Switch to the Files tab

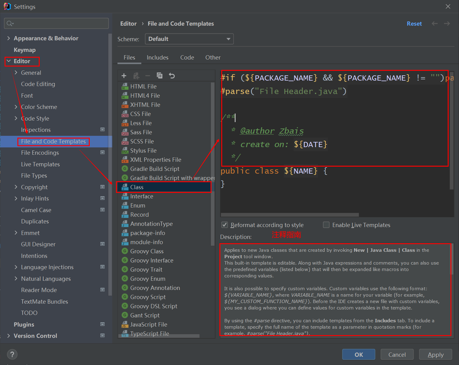129,57
